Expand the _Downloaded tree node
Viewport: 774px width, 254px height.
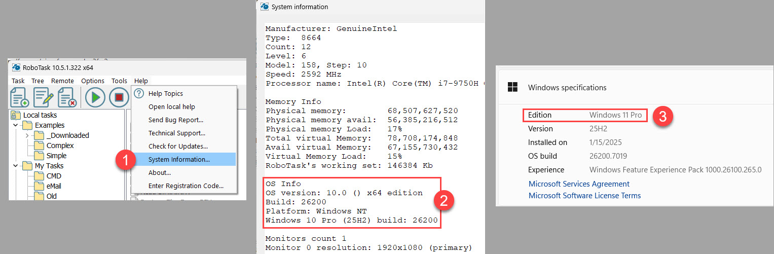pos(27,135)
